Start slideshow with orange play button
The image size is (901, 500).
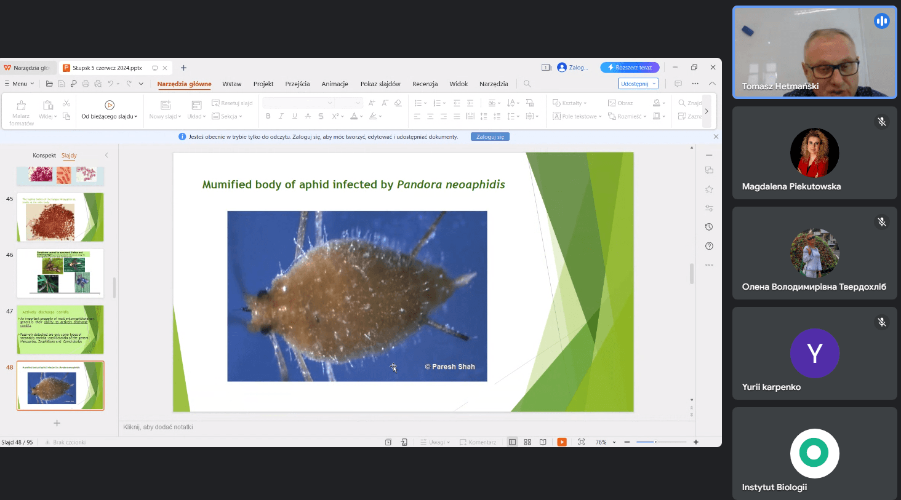point(562,442)
